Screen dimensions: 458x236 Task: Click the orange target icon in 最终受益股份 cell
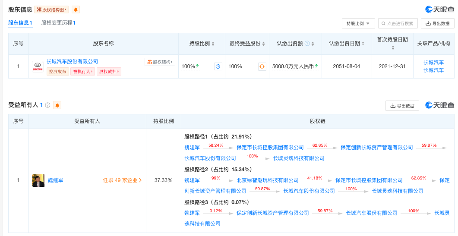point(262,66)
